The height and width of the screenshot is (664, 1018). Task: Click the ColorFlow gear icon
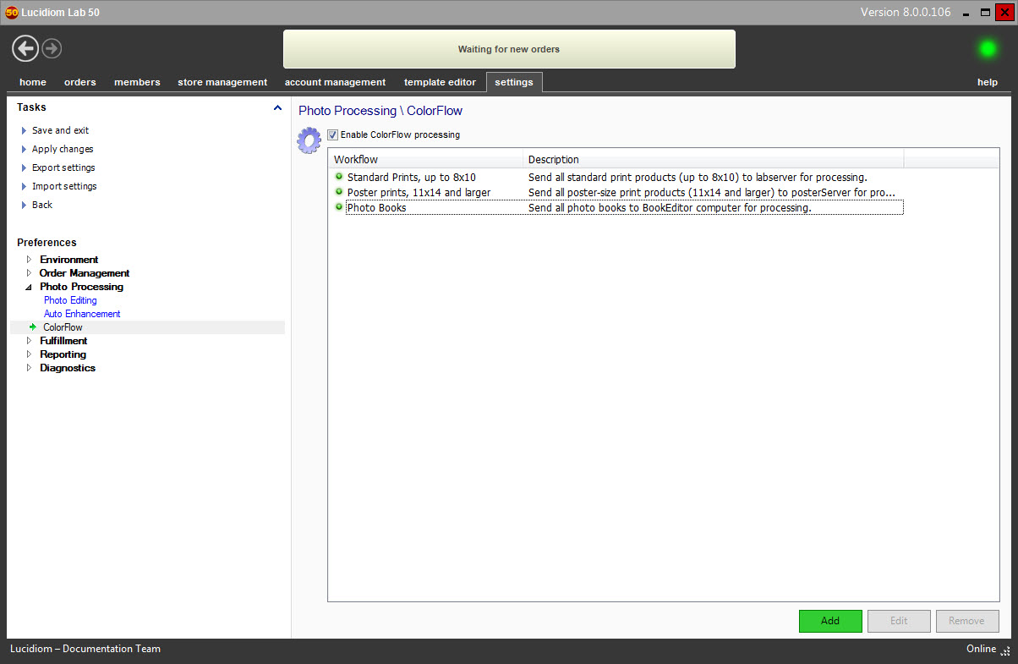pyautogui.click(x=309, y=140)
